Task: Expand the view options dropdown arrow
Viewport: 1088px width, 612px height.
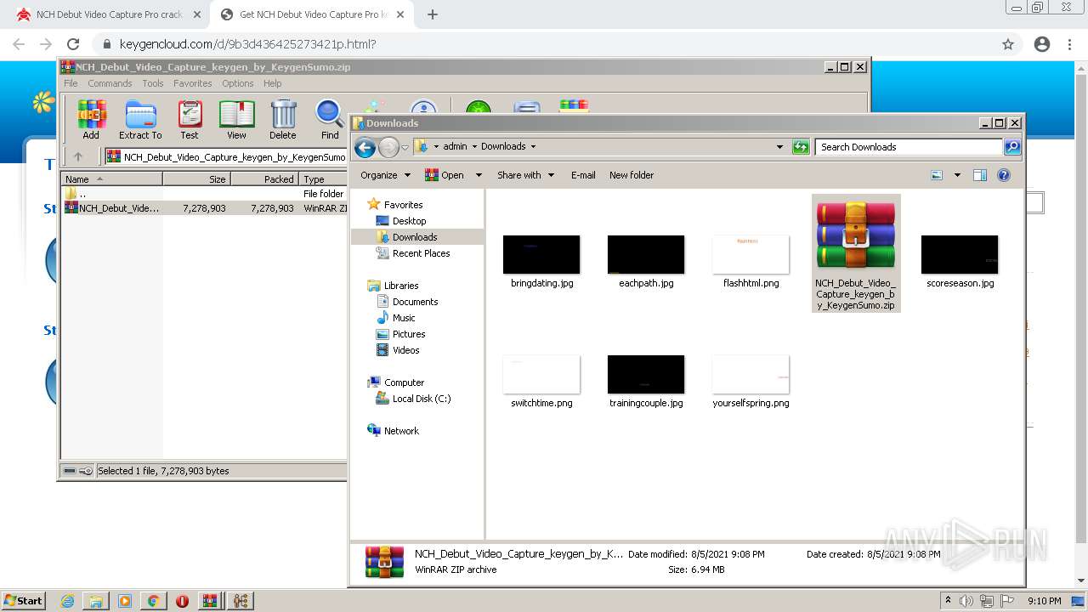Action: pyautogui.click(x=957, y=175)
